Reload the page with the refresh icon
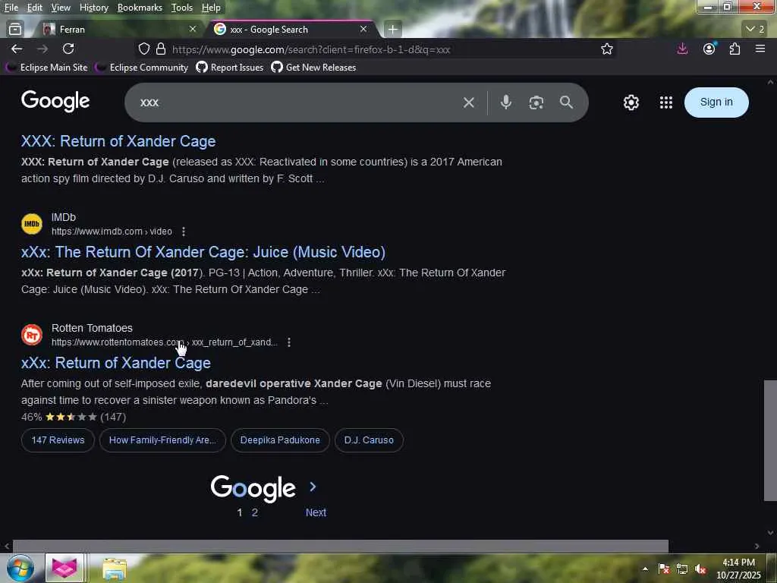 68,49
